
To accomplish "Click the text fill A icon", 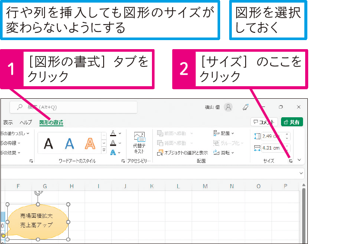I will click(113, 133).
